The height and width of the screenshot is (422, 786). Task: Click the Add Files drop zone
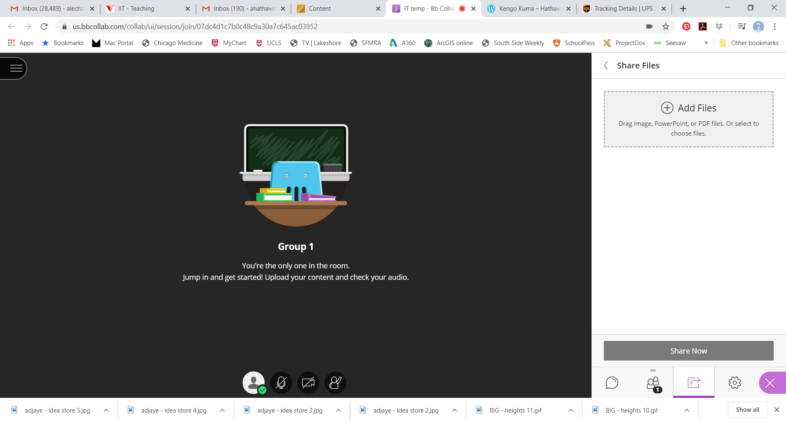tap(688, 119)
